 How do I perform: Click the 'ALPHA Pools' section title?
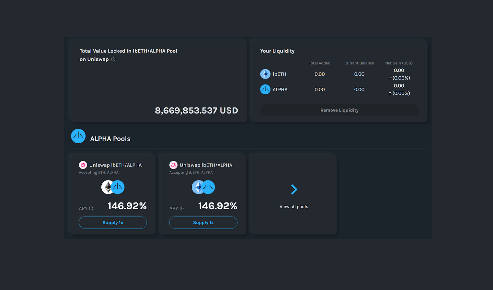110,139
